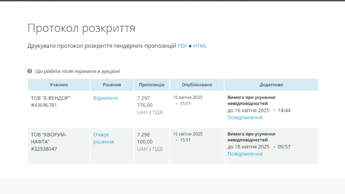Click the "Відхилено" decision link
Image resolution: width=345 pixels, height=194 pixels.
[x=106, y=98]
